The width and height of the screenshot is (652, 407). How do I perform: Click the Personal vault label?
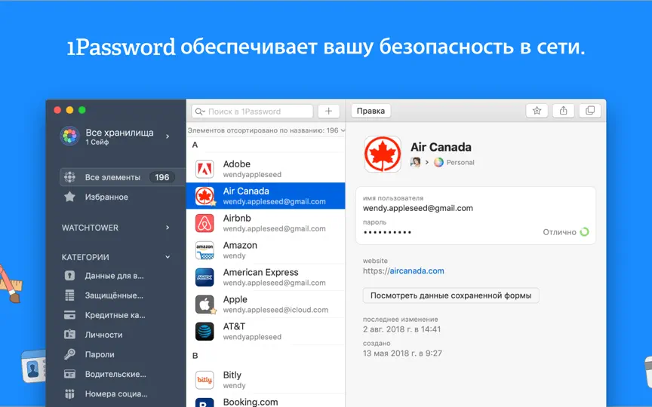pos(460,162)
